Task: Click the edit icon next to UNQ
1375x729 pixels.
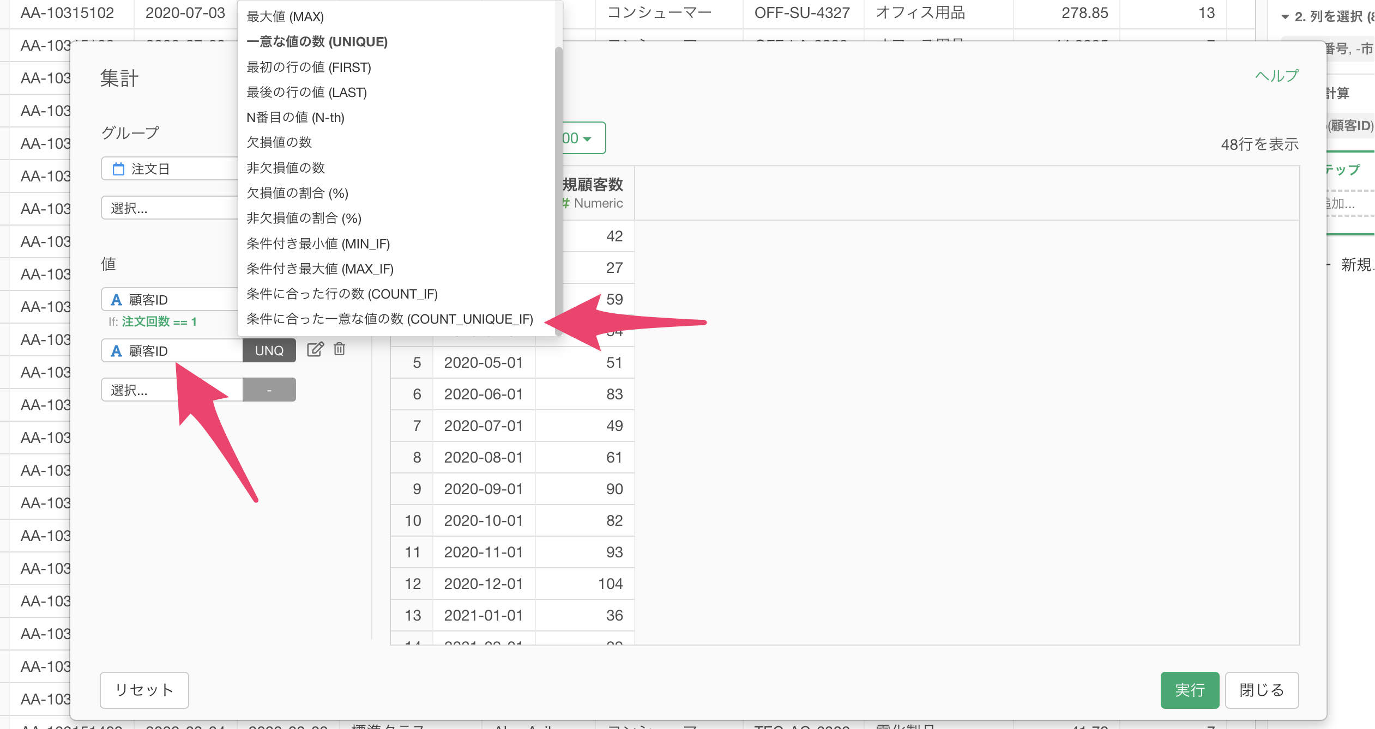Action: [x=315, y=349]
